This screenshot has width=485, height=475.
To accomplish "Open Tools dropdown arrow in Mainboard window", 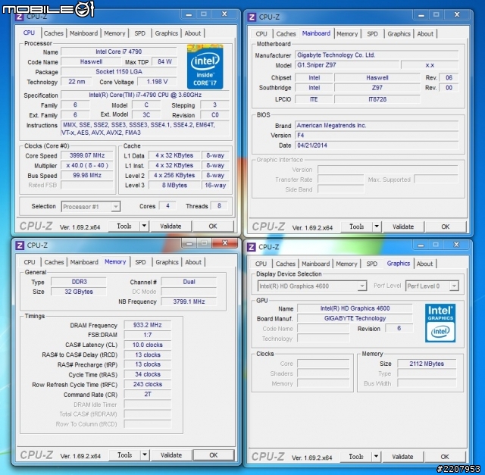I will pos(377,227).
